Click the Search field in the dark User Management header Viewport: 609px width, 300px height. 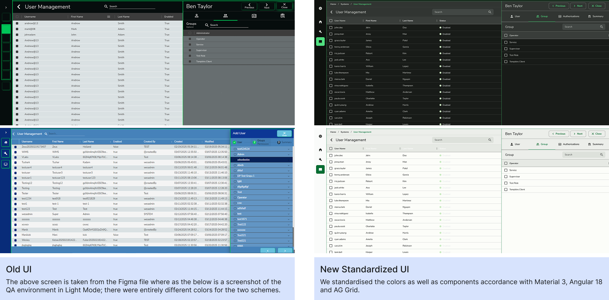pos(461,12)
